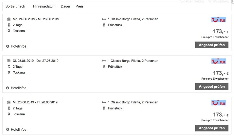Click bed icon in 24.06.2019 offer
The width and height of the screenshot is (234, 136).
[x=104, y=19]
